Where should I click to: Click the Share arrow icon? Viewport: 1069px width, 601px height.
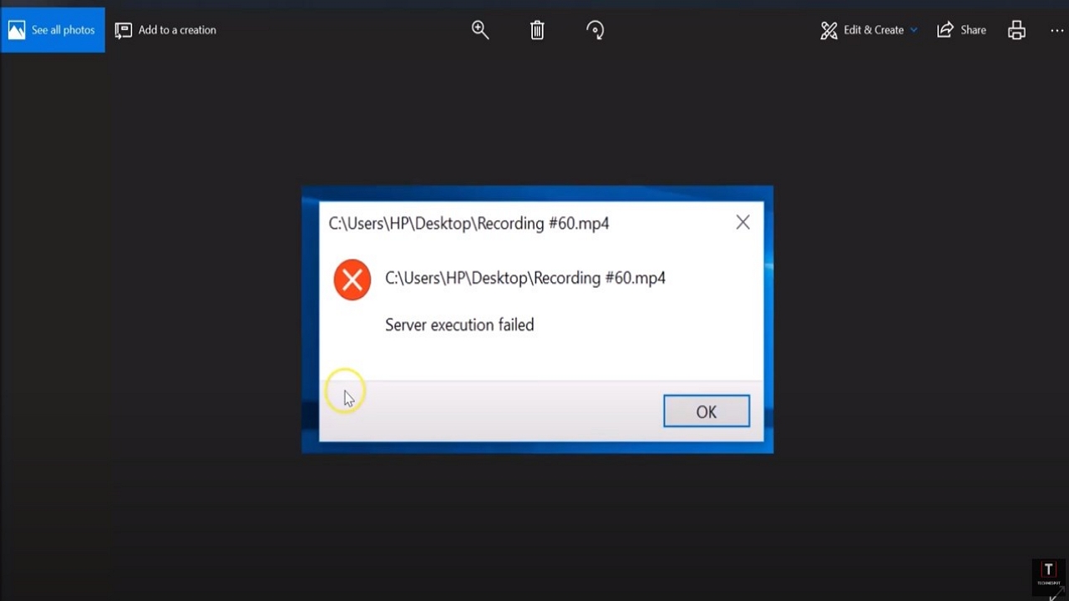(x=945, y=30)
